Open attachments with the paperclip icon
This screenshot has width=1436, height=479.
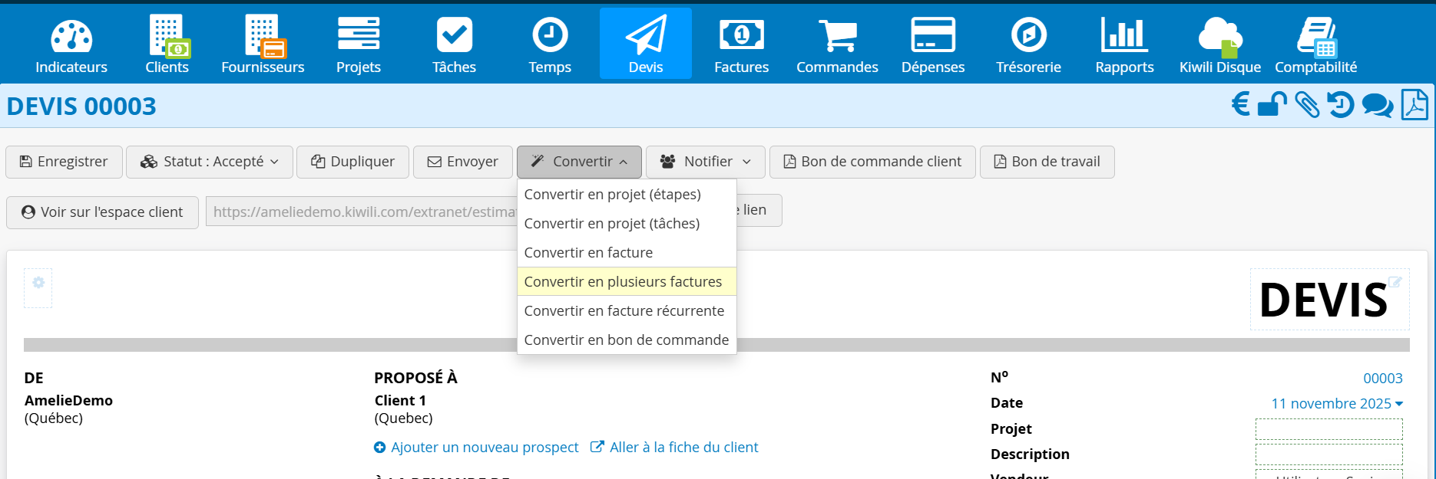click(1306, 104)
